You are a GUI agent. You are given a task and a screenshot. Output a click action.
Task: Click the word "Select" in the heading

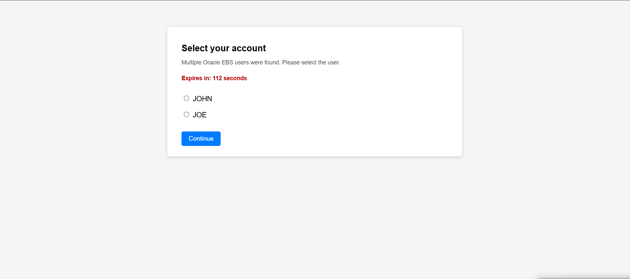click(x=195, y=48)
